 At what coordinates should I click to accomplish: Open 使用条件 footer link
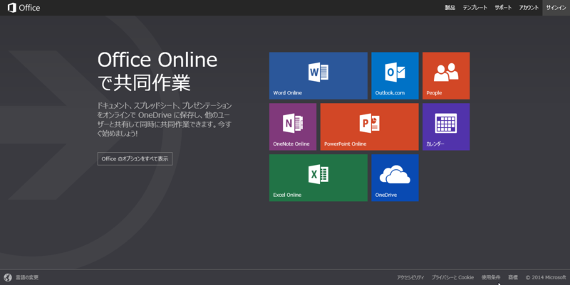(491, 277)
